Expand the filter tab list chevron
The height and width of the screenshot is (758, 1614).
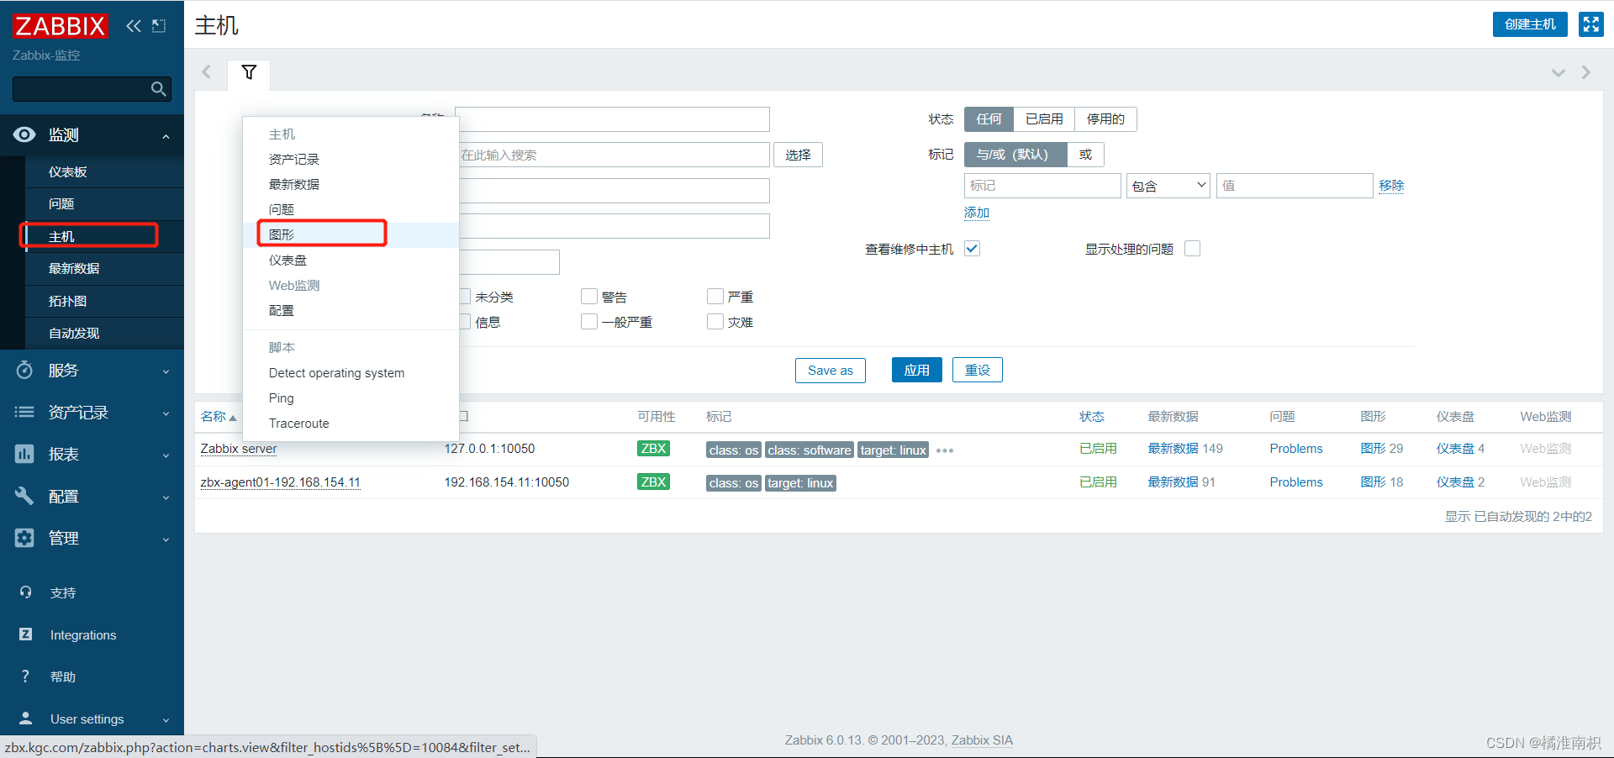point(1559,73)
